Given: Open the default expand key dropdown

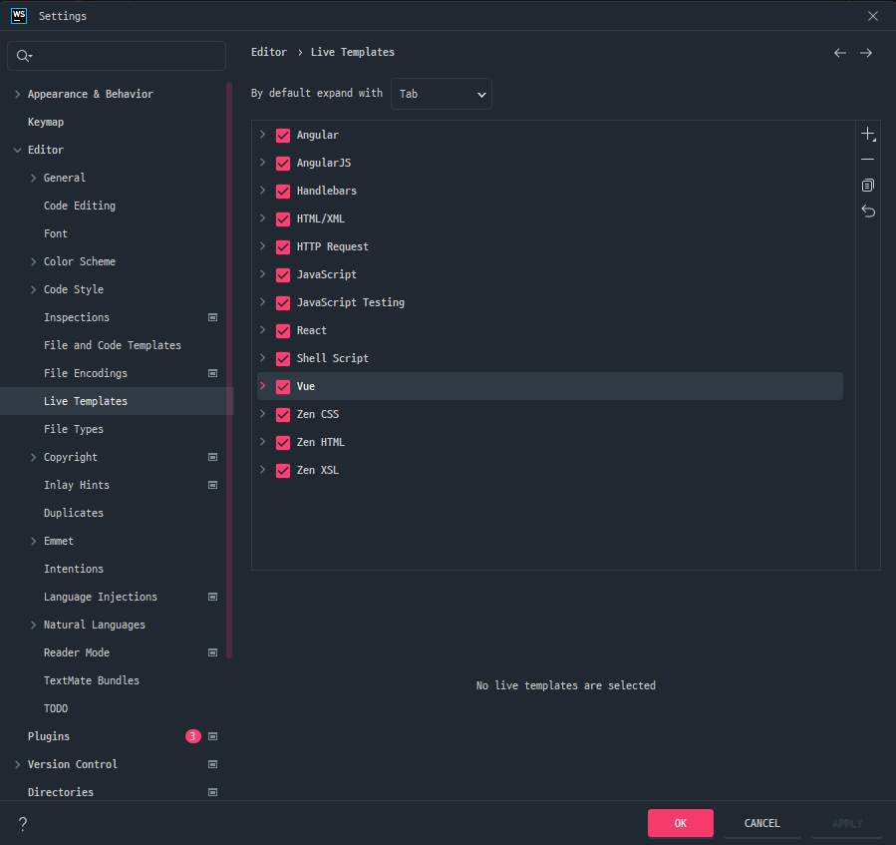Looking at the screenshot, I should [x=442, y=94].
